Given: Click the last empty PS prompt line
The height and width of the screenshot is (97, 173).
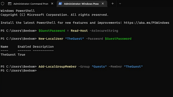Looking at the screenshot, I should (19, 71).
